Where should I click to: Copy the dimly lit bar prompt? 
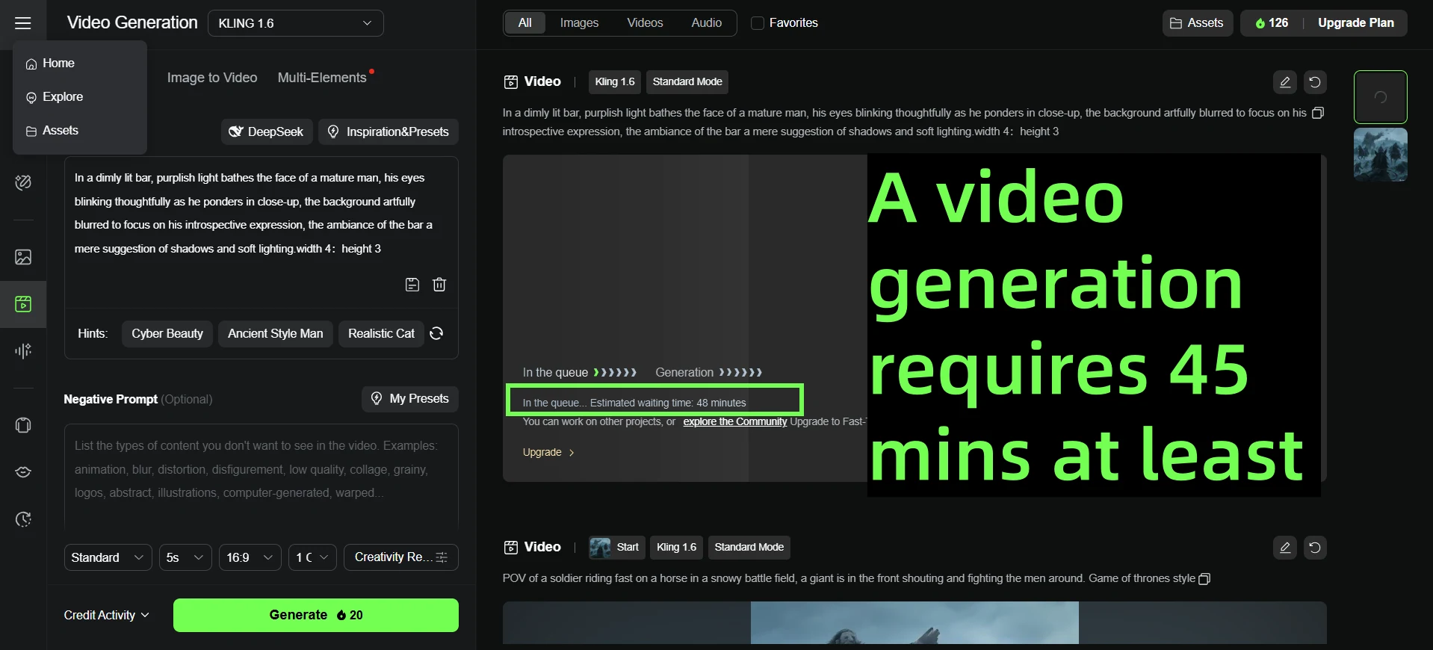coord(1318,113)
